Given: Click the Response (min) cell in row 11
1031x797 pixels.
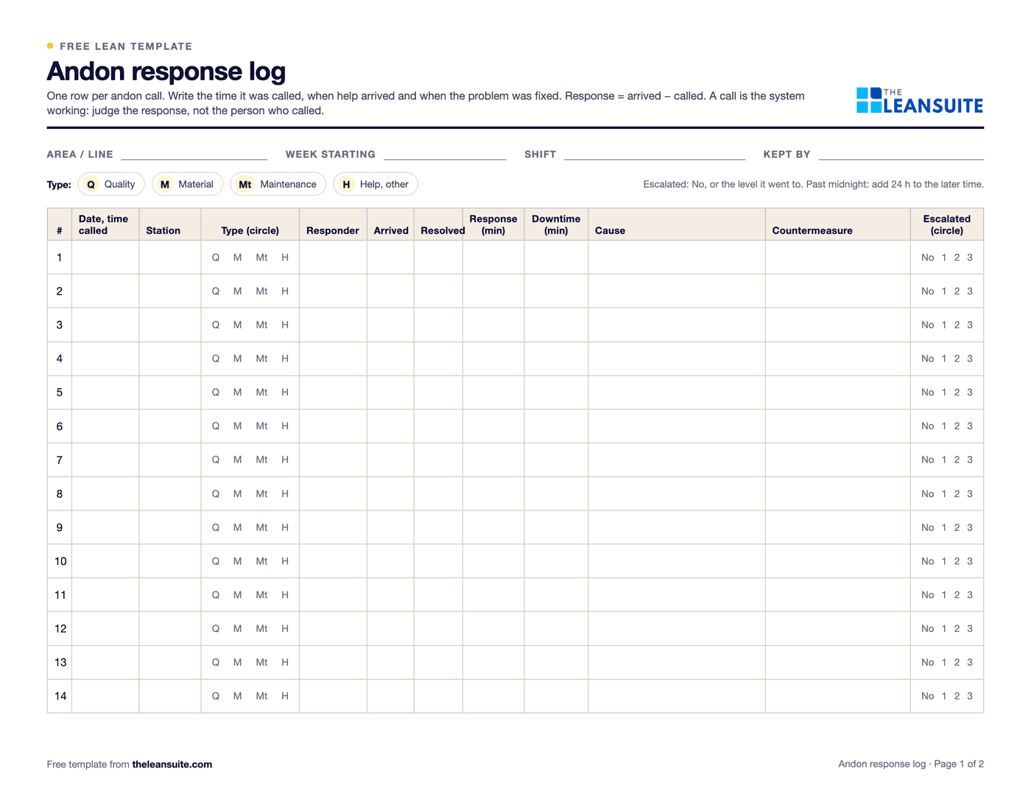Looking at the screenshot, I should point(493,595).
